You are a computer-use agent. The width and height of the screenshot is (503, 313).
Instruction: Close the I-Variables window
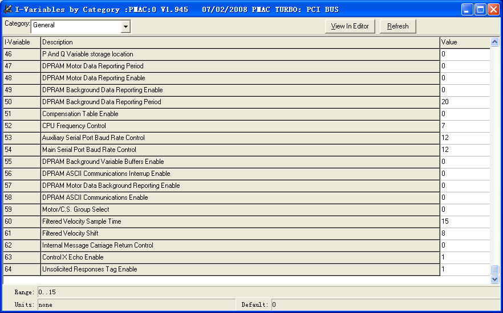coord(493,9)
